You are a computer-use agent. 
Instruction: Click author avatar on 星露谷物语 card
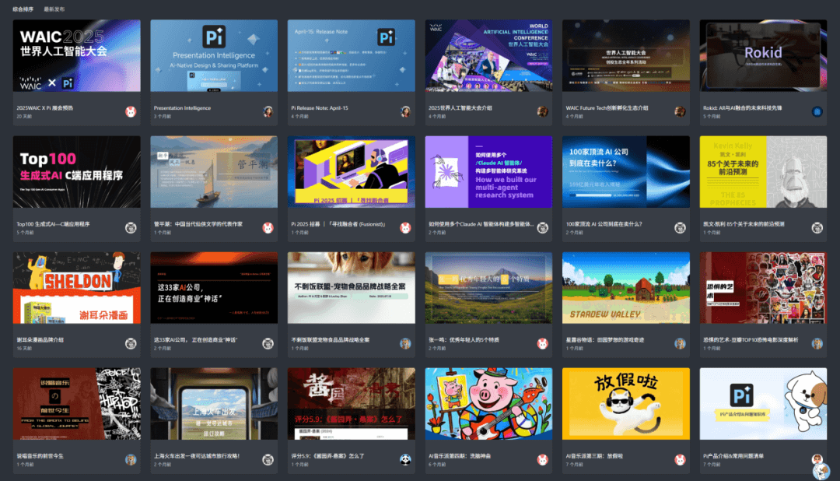click(x=680, y=343)
